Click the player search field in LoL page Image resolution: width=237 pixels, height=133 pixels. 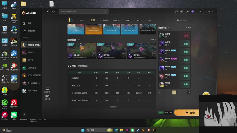(x=183, y=20)
